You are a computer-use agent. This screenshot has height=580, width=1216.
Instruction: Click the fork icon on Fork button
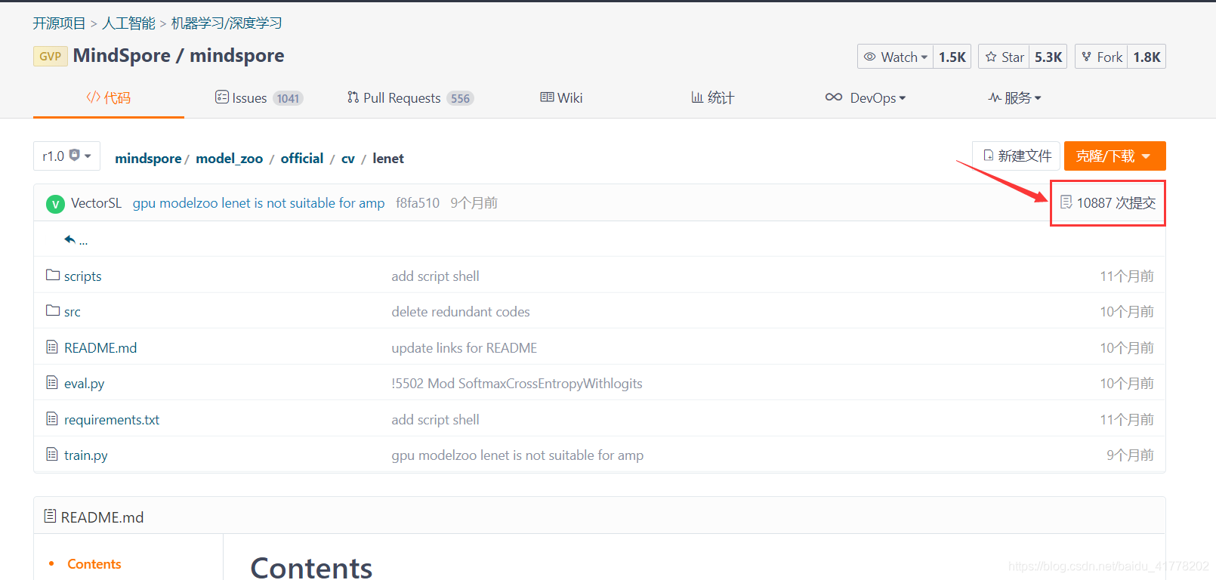coord(1087,57)
